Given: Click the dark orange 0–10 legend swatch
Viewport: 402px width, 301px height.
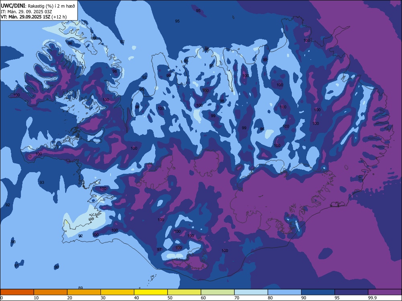Looking at the screenshot, I should pyautogui.click(x=17, y=292).
